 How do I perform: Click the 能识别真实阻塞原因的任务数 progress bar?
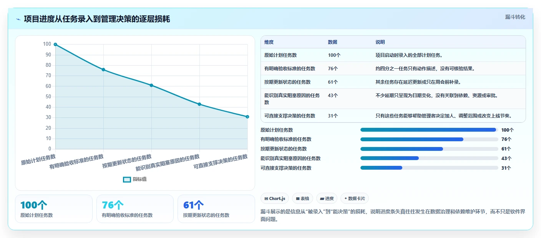point(429,158)
